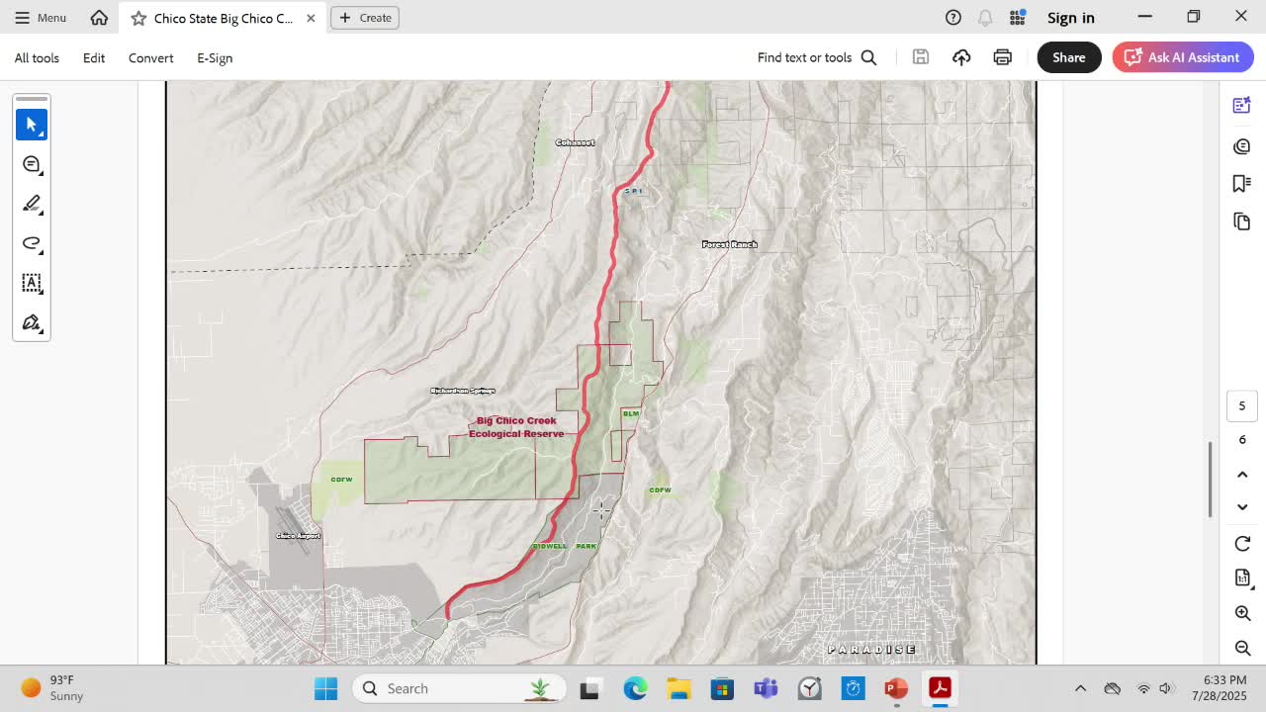Rotate the page view clockwise
Image resolution: width=1266 pixels, height=712 pixels.
1243,544
